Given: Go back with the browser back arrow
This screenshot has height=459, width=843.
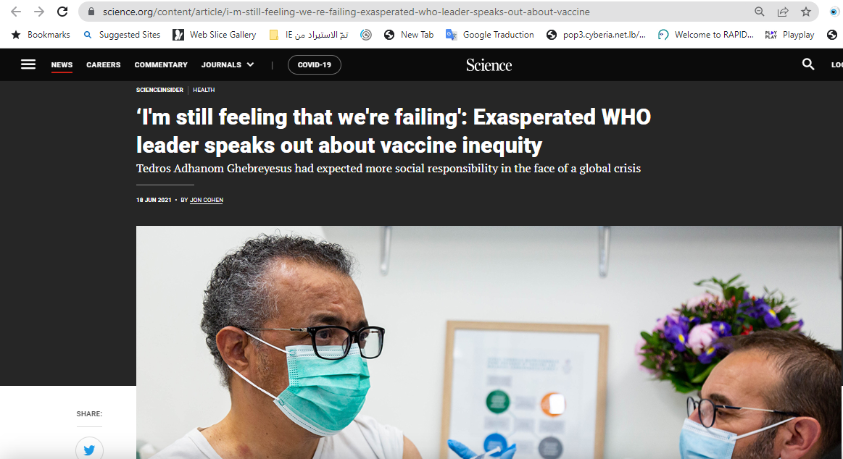Looking at the screenshot, I should [16, 12].
